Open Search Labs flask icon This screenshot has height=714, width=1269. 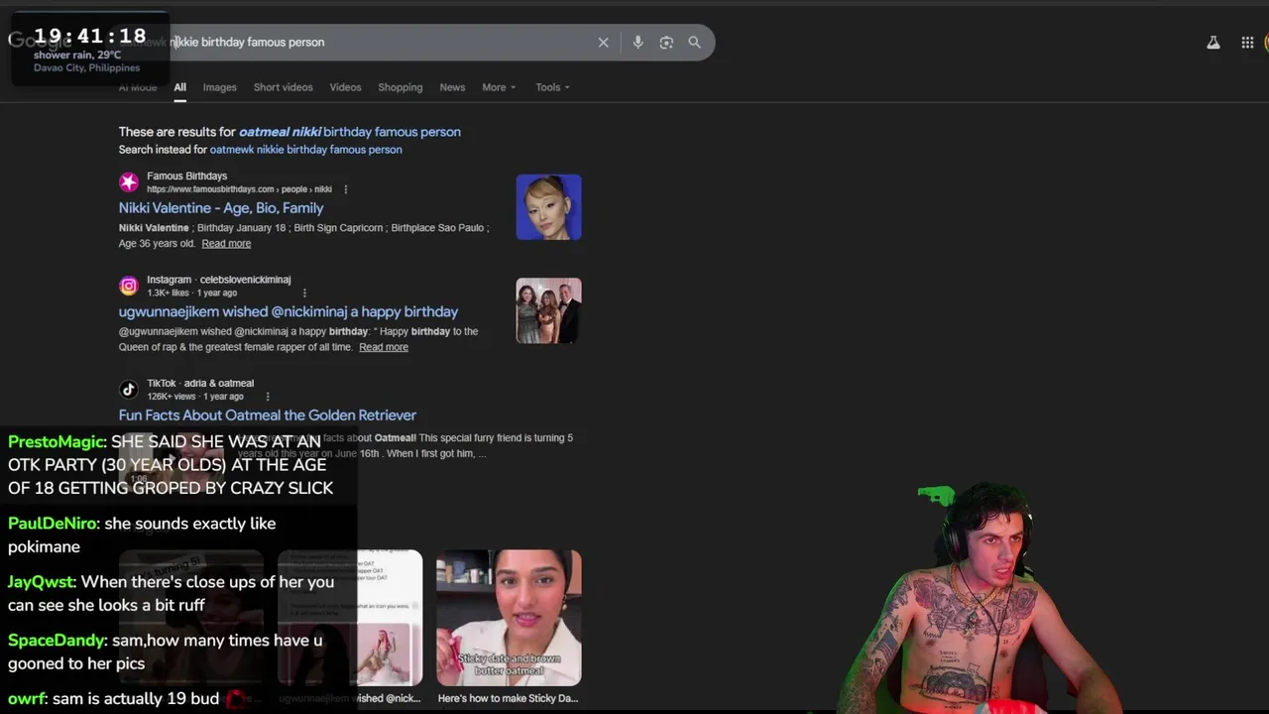click(x=1212, y=43)
